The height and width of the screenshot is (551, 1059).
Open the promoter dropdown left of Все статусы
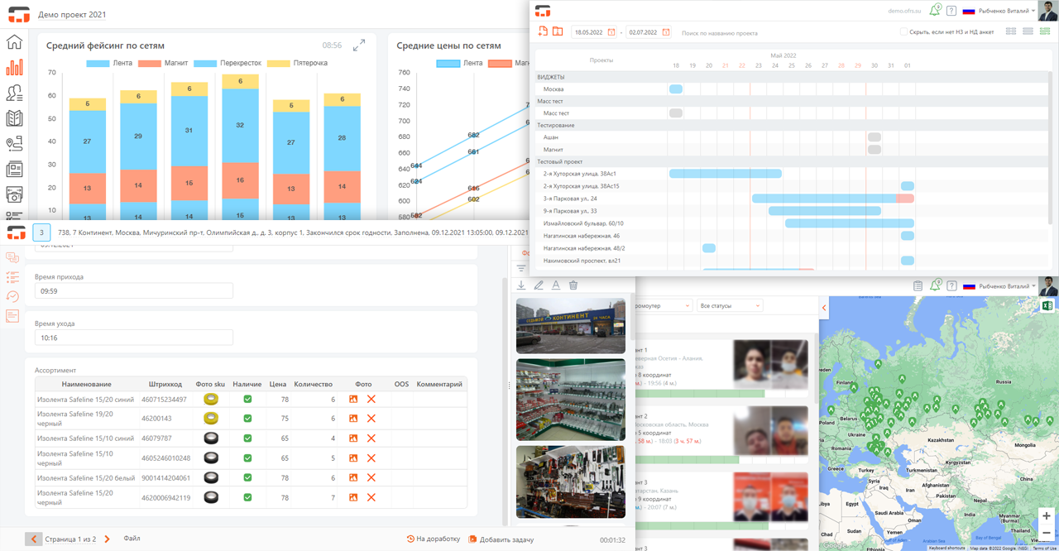tap(663, 306)
